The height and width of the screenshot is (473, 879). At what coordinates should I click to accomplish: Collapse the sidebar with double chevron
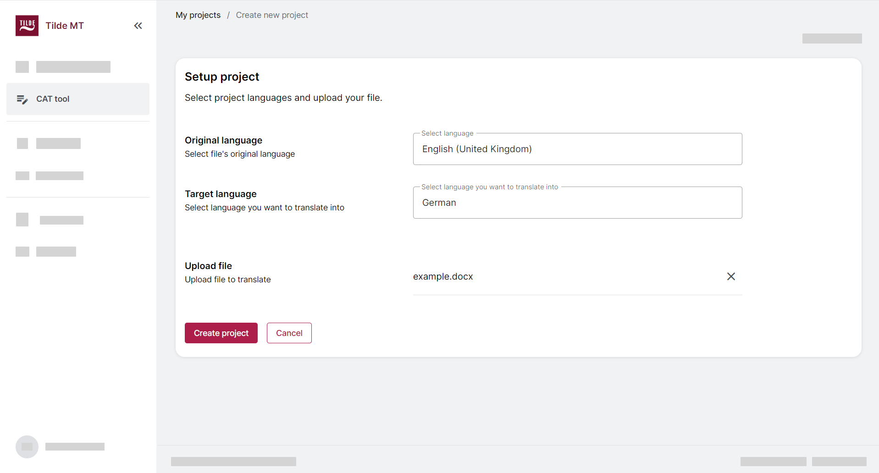click(x=138, y=26)
